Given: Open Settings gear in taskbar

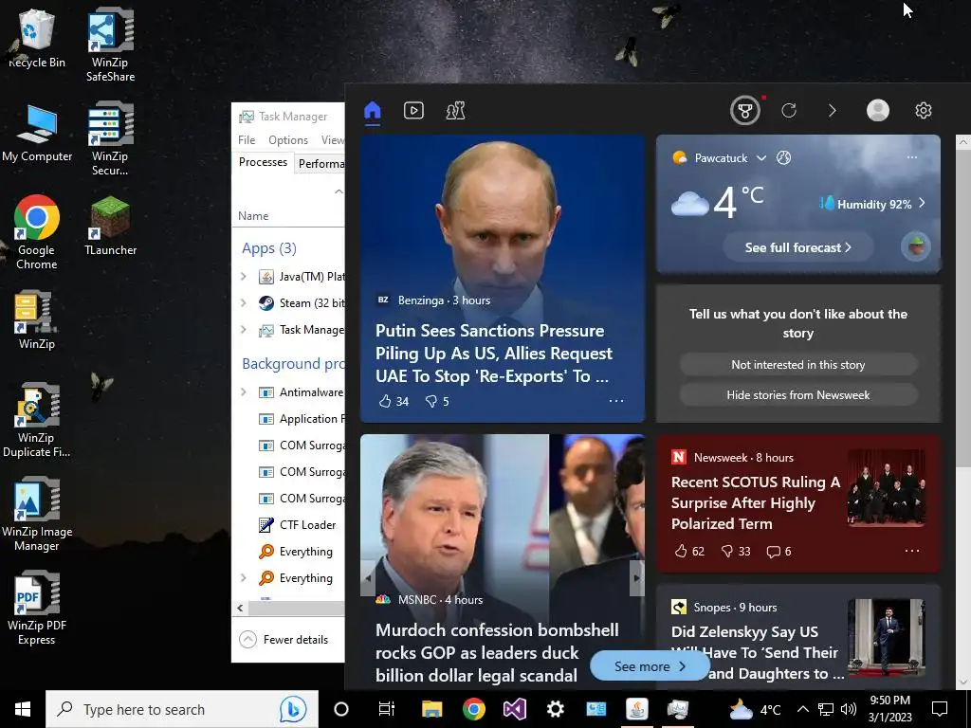Looking at the screenshot, I should coord(556,709).
